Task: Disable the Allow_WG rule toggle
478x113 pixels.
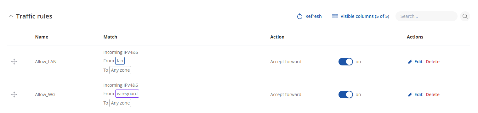Action: 346,95
